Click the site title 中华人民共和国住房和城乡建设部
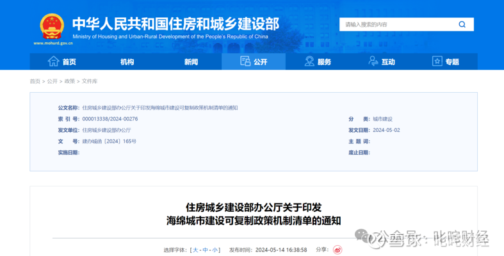The width and height of the screenshot is (504, 256). [175, 24]
